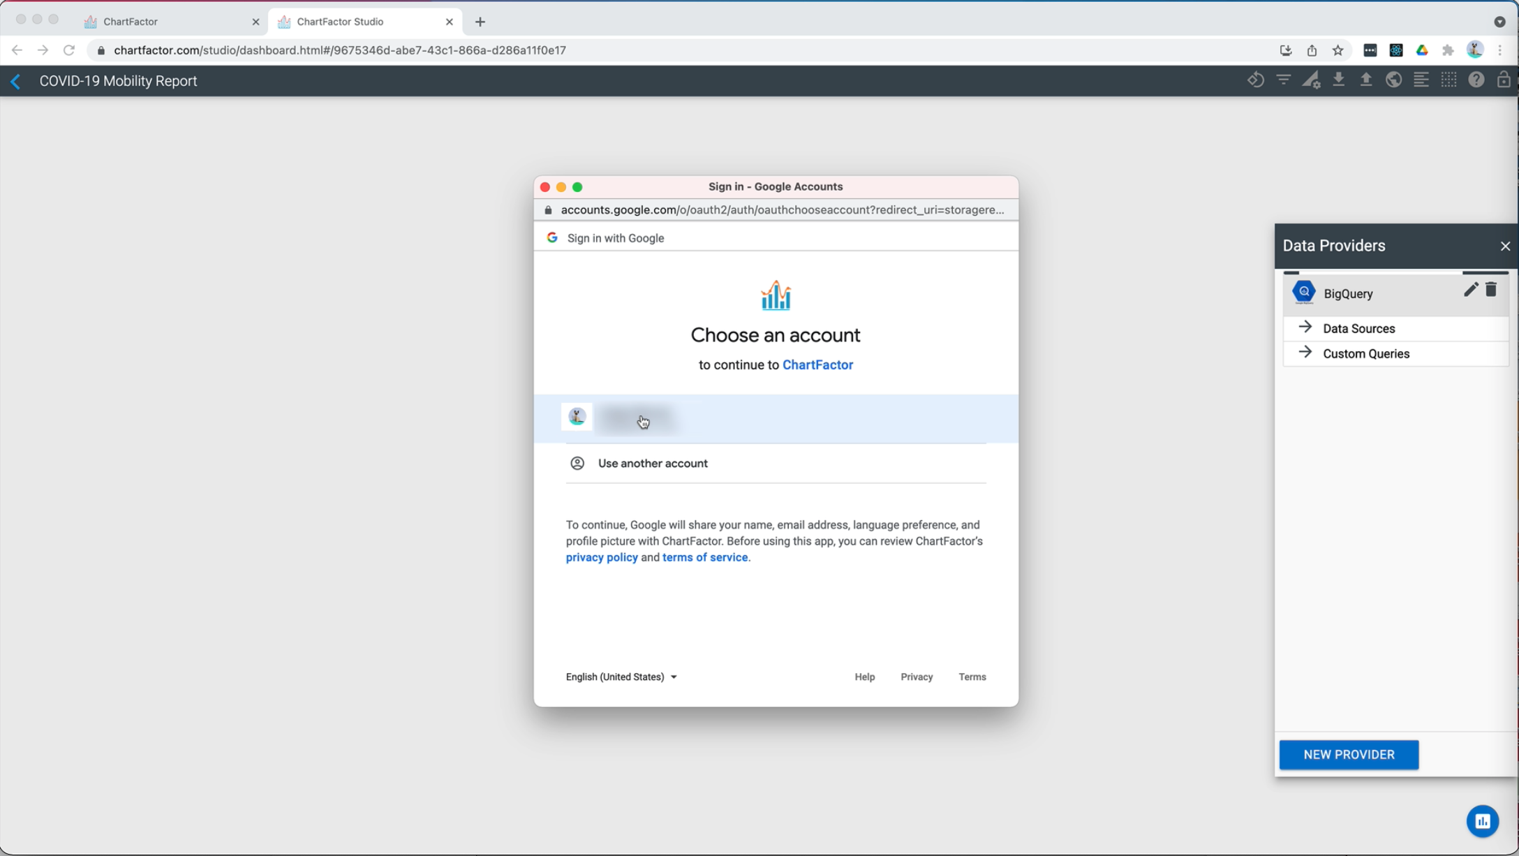Edit the BigQuery provider with pencil icon
Viewport: 1519px width, 856px height.
click(1470, 290)
